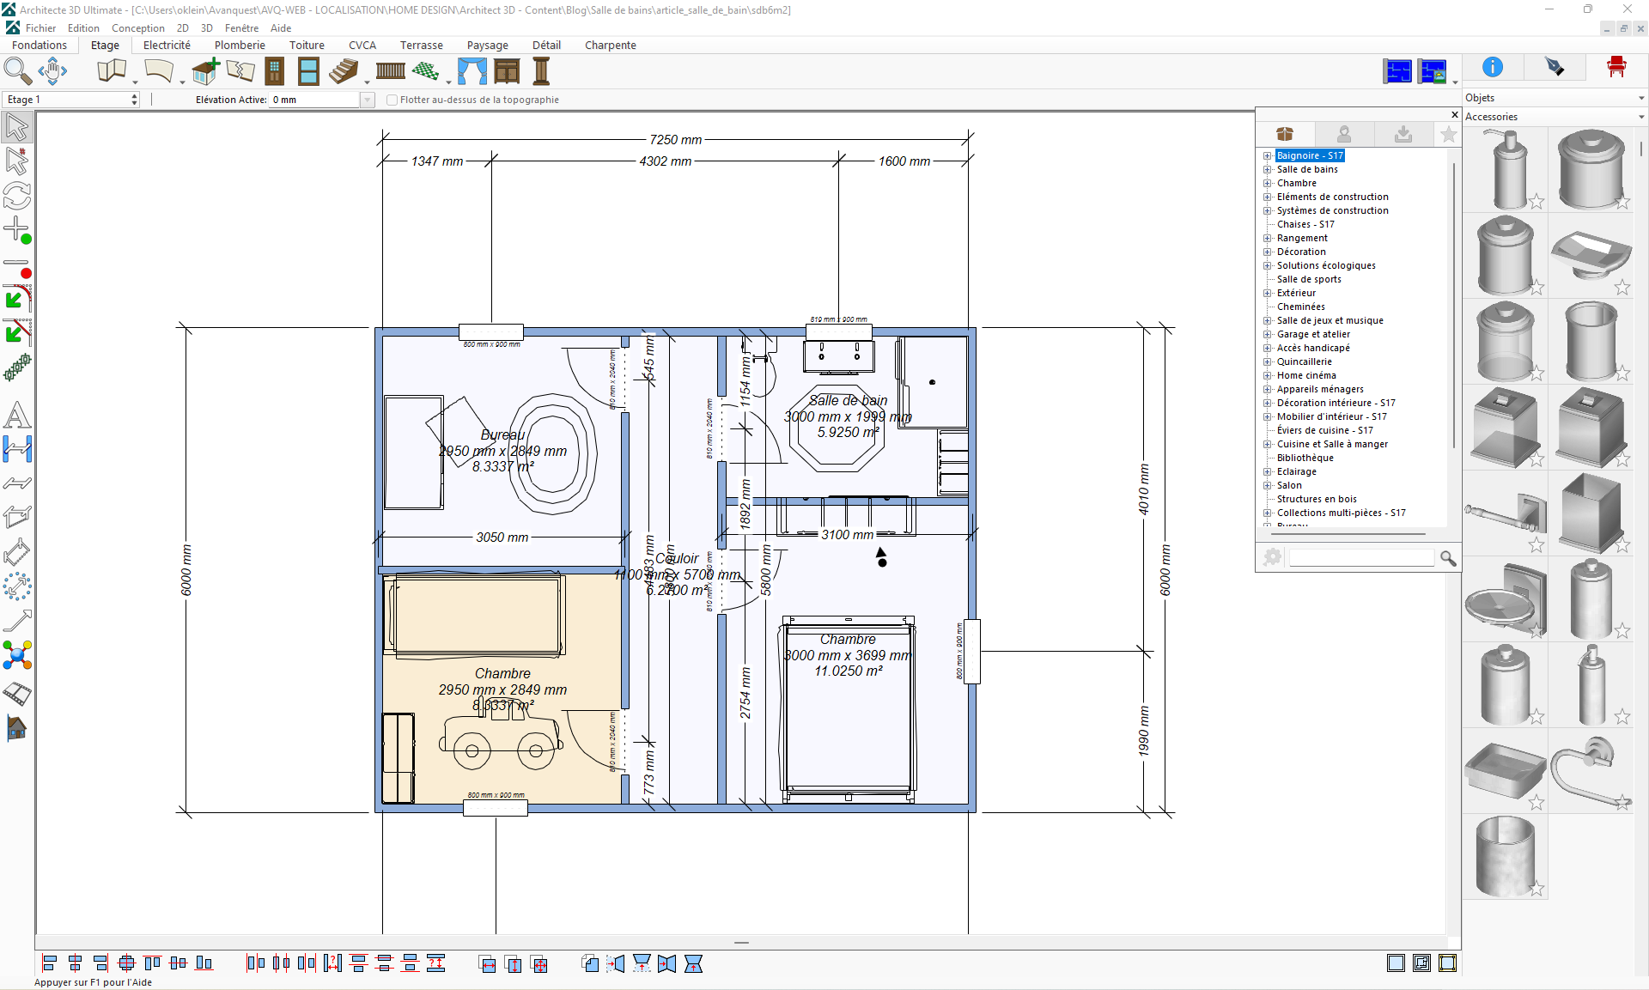1649x990 pixels.
Task: Click the add room house icon
Action: coord(205,71)
